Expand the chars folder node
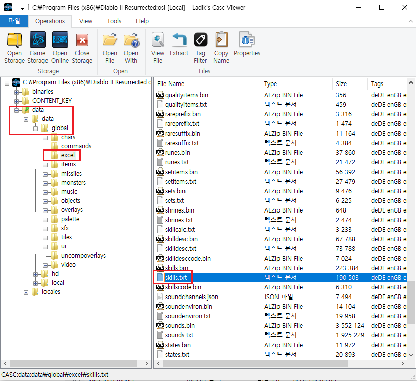 point(45,138)
